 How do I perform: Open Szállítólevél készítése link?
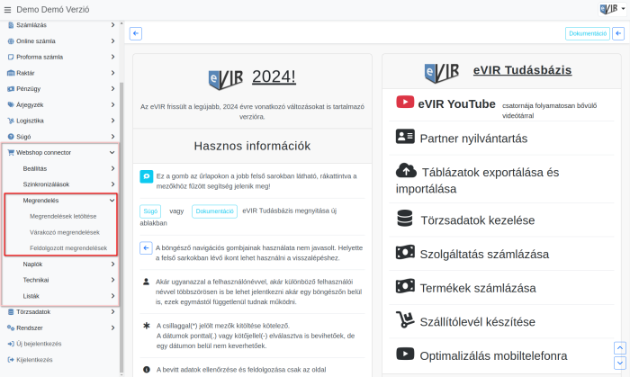coord(477,322)
